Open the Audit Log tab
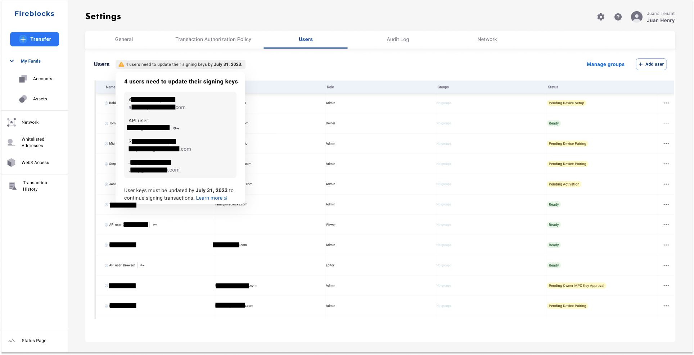The width and height of the screenshot is (694, 355). tap(398, 40)
